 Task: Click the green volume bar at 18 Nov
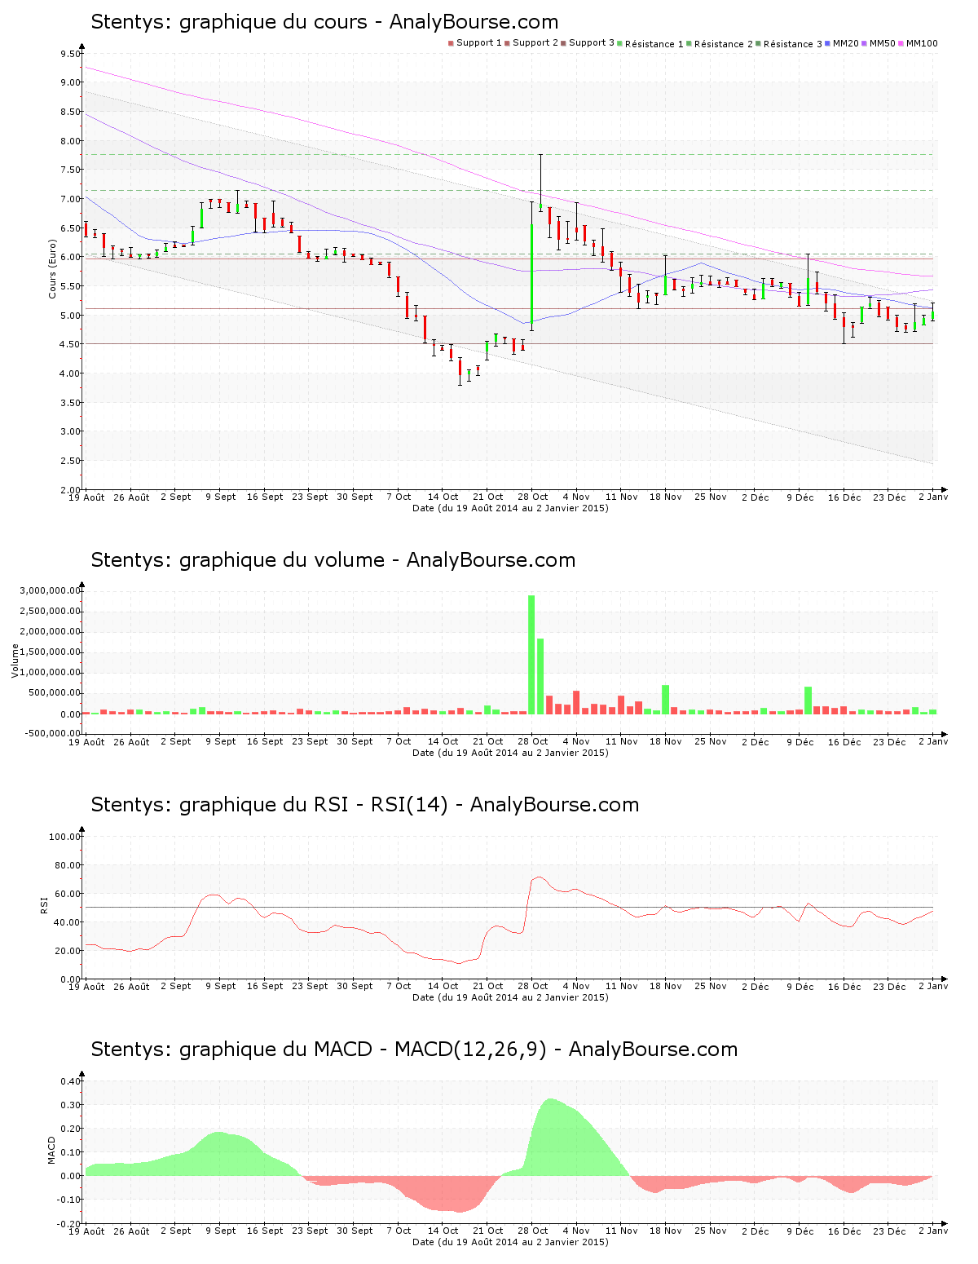pyautogui.click(x=665, y=700)
